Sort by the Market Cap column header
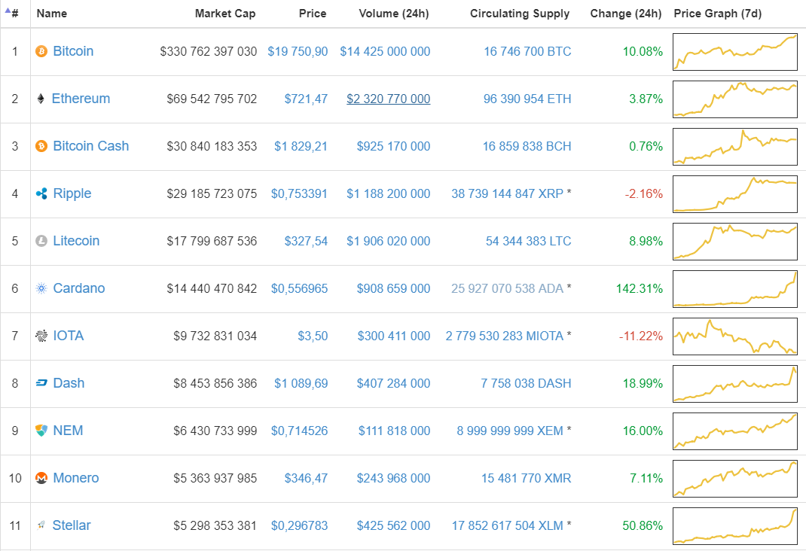806x551 pixels. tap(225, 13)
